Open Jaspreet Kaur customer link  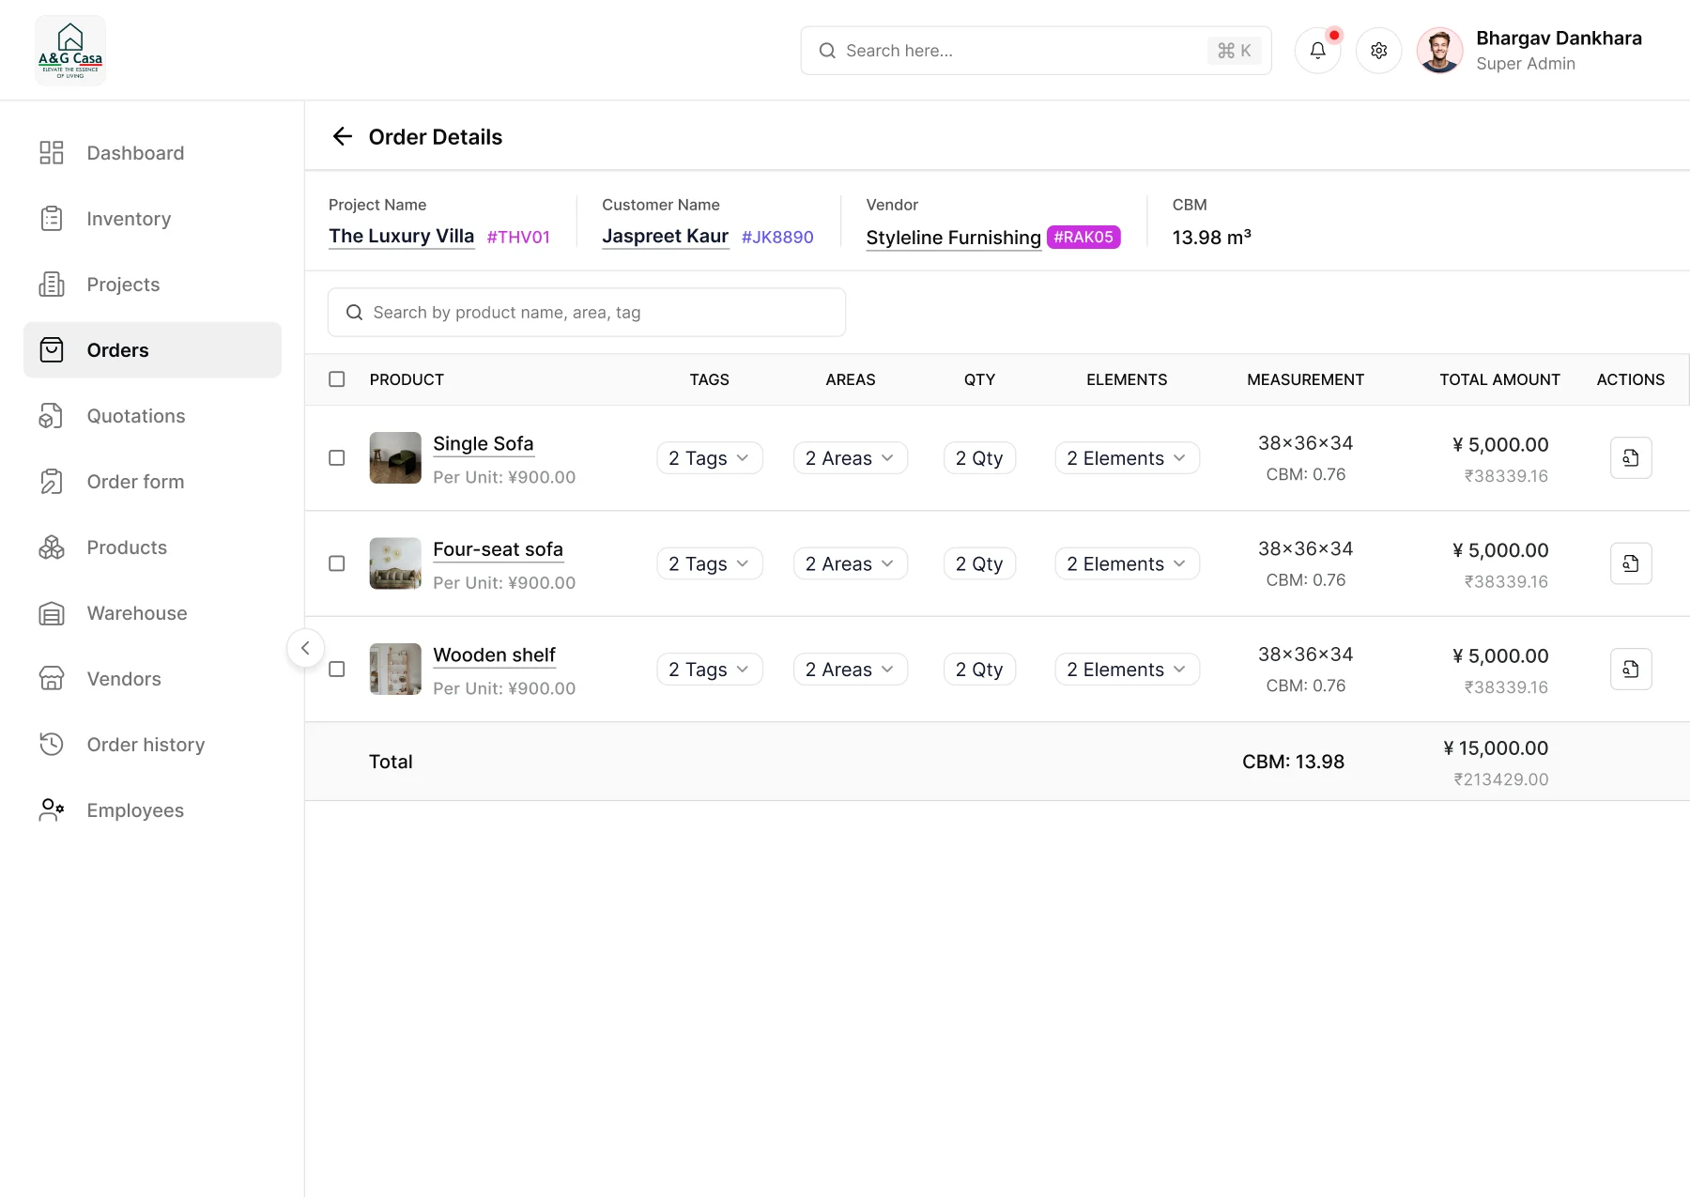[666, 237]
